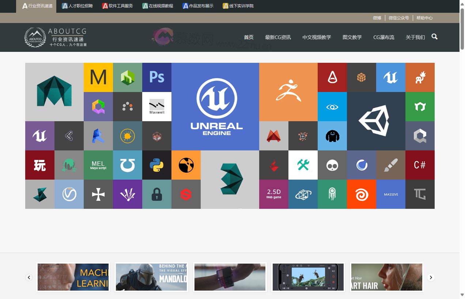Click the search magnifier icon
Viewport: 465px width, 299px height.
coord(434,37)
